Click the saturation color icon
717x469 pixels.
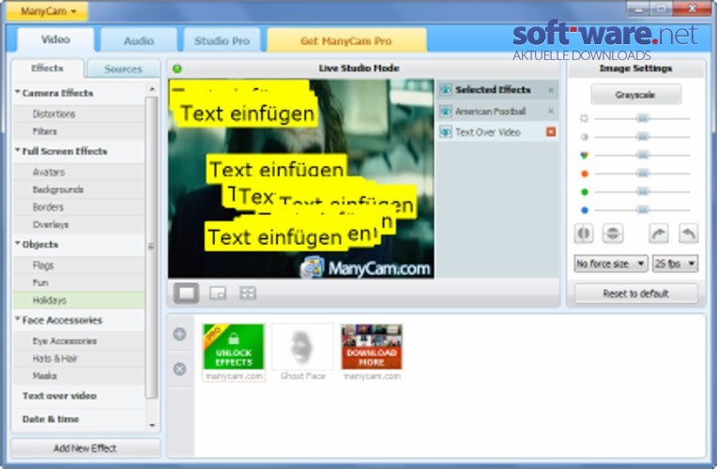click(584, 156)
